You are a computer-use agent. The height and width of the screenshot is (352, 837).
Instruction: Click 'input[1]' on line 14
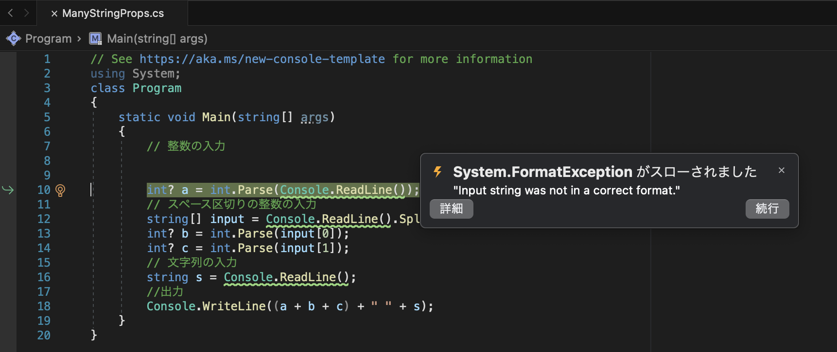308,248
